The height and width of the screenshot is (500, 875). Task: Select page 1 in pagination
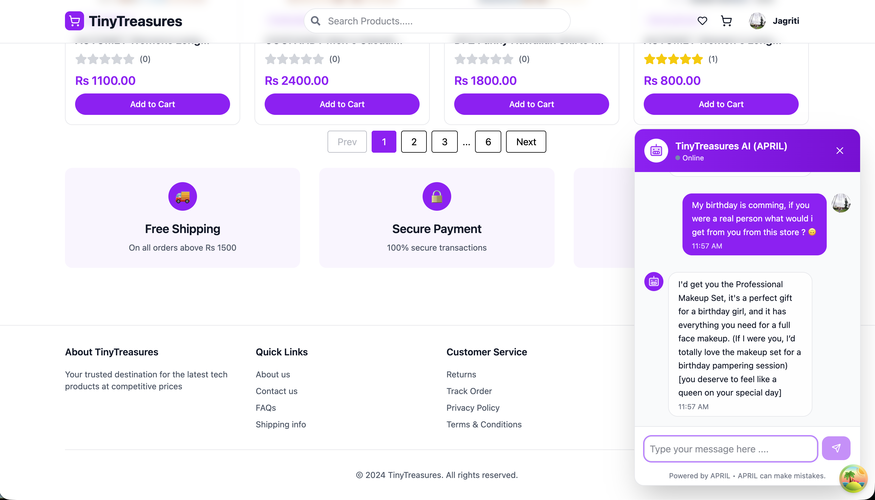[x=384, y=141]
